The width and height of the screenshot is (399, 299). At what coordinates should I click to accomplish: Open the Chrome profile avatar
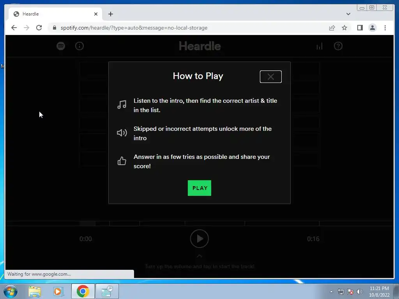[372, 28]
